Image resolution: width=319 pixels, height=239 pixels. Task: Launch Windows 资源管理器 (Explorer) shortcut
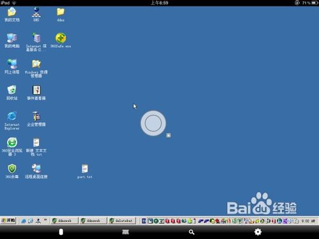36,68
